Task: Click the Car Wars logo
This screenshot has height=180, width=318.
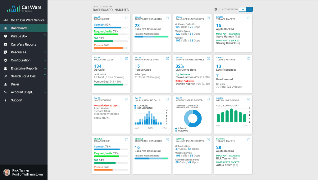Action: [24, 8]
